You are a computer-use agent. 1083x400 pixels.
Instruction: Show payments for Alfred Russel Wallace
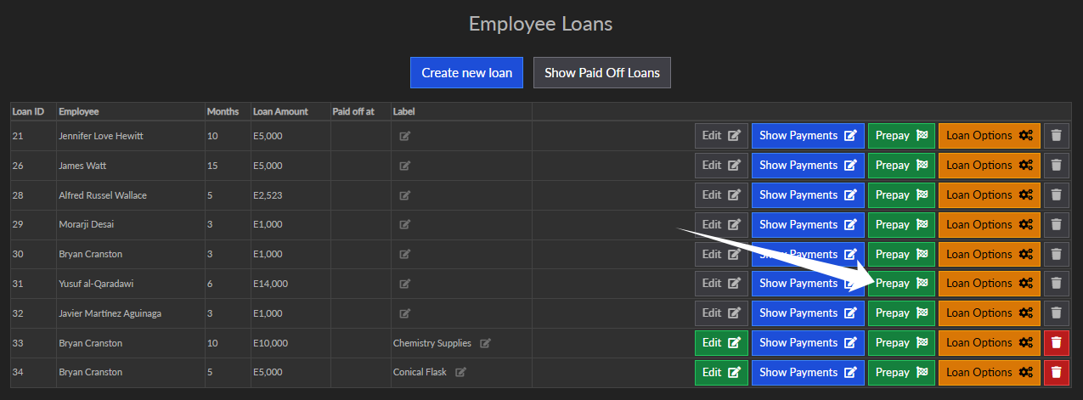point(808,195)
